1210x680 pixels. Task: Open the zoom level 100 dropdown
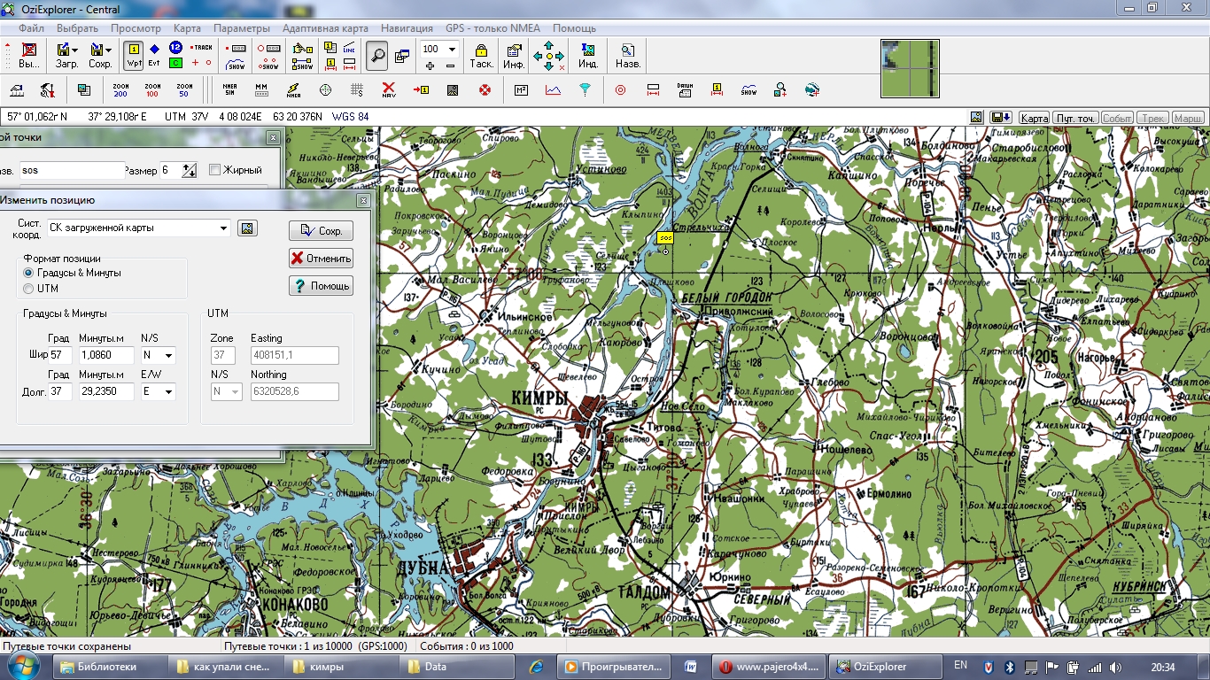tap(452, 50)
